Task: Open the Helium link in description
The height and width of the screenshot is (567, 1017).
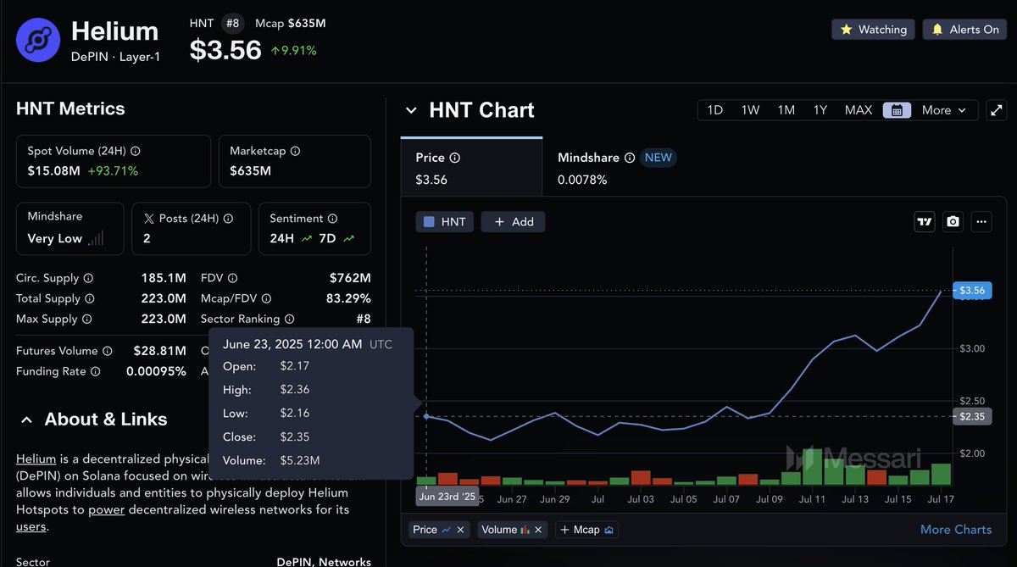Action: click(x=36, y=459)
